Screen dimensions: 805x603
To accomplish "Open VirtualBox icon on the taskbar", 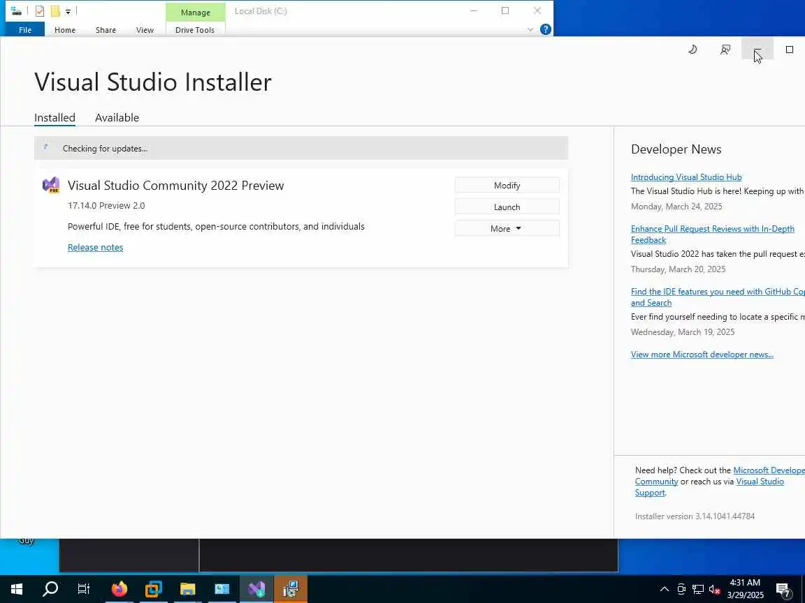I will coord(153,588).
